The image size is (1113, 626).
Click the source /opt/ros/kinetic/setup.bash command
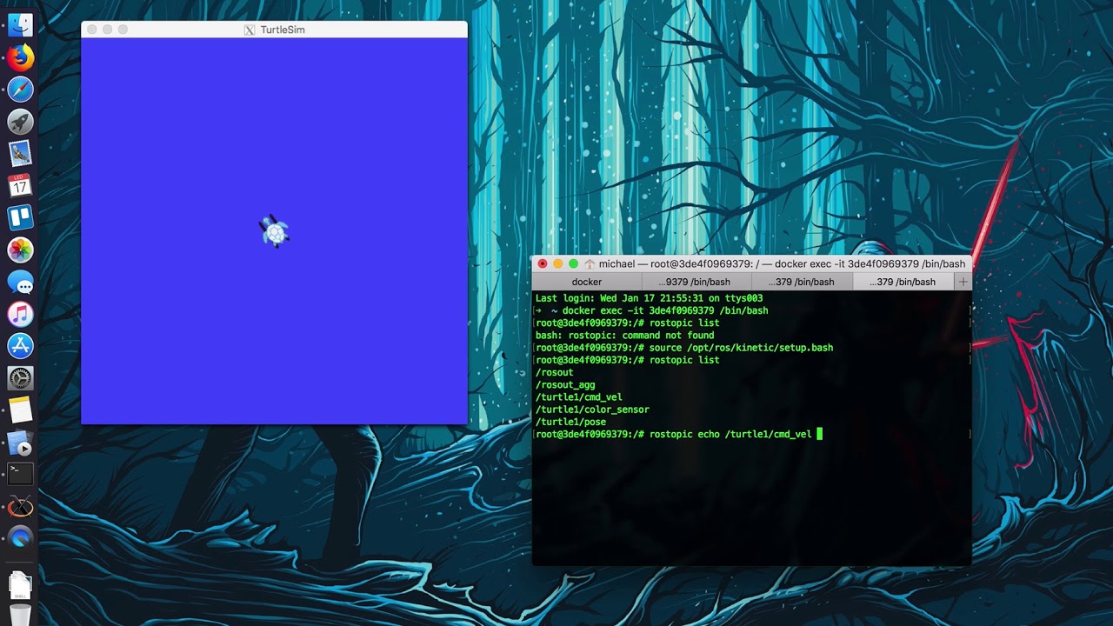[x=741, y=348]
